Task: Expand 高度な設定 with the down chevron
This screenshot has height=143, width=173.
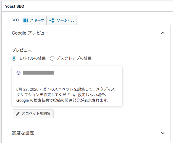Action: pos(163,133)
